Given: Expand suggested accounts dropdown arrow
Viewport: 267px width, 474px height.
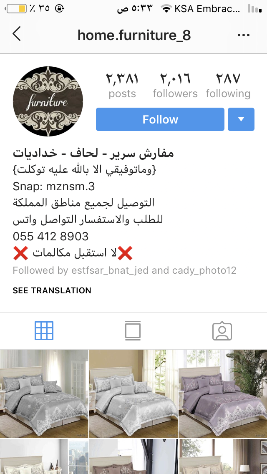Looking at the screenshot, I should pyautogui.click(x=241, y=119).
